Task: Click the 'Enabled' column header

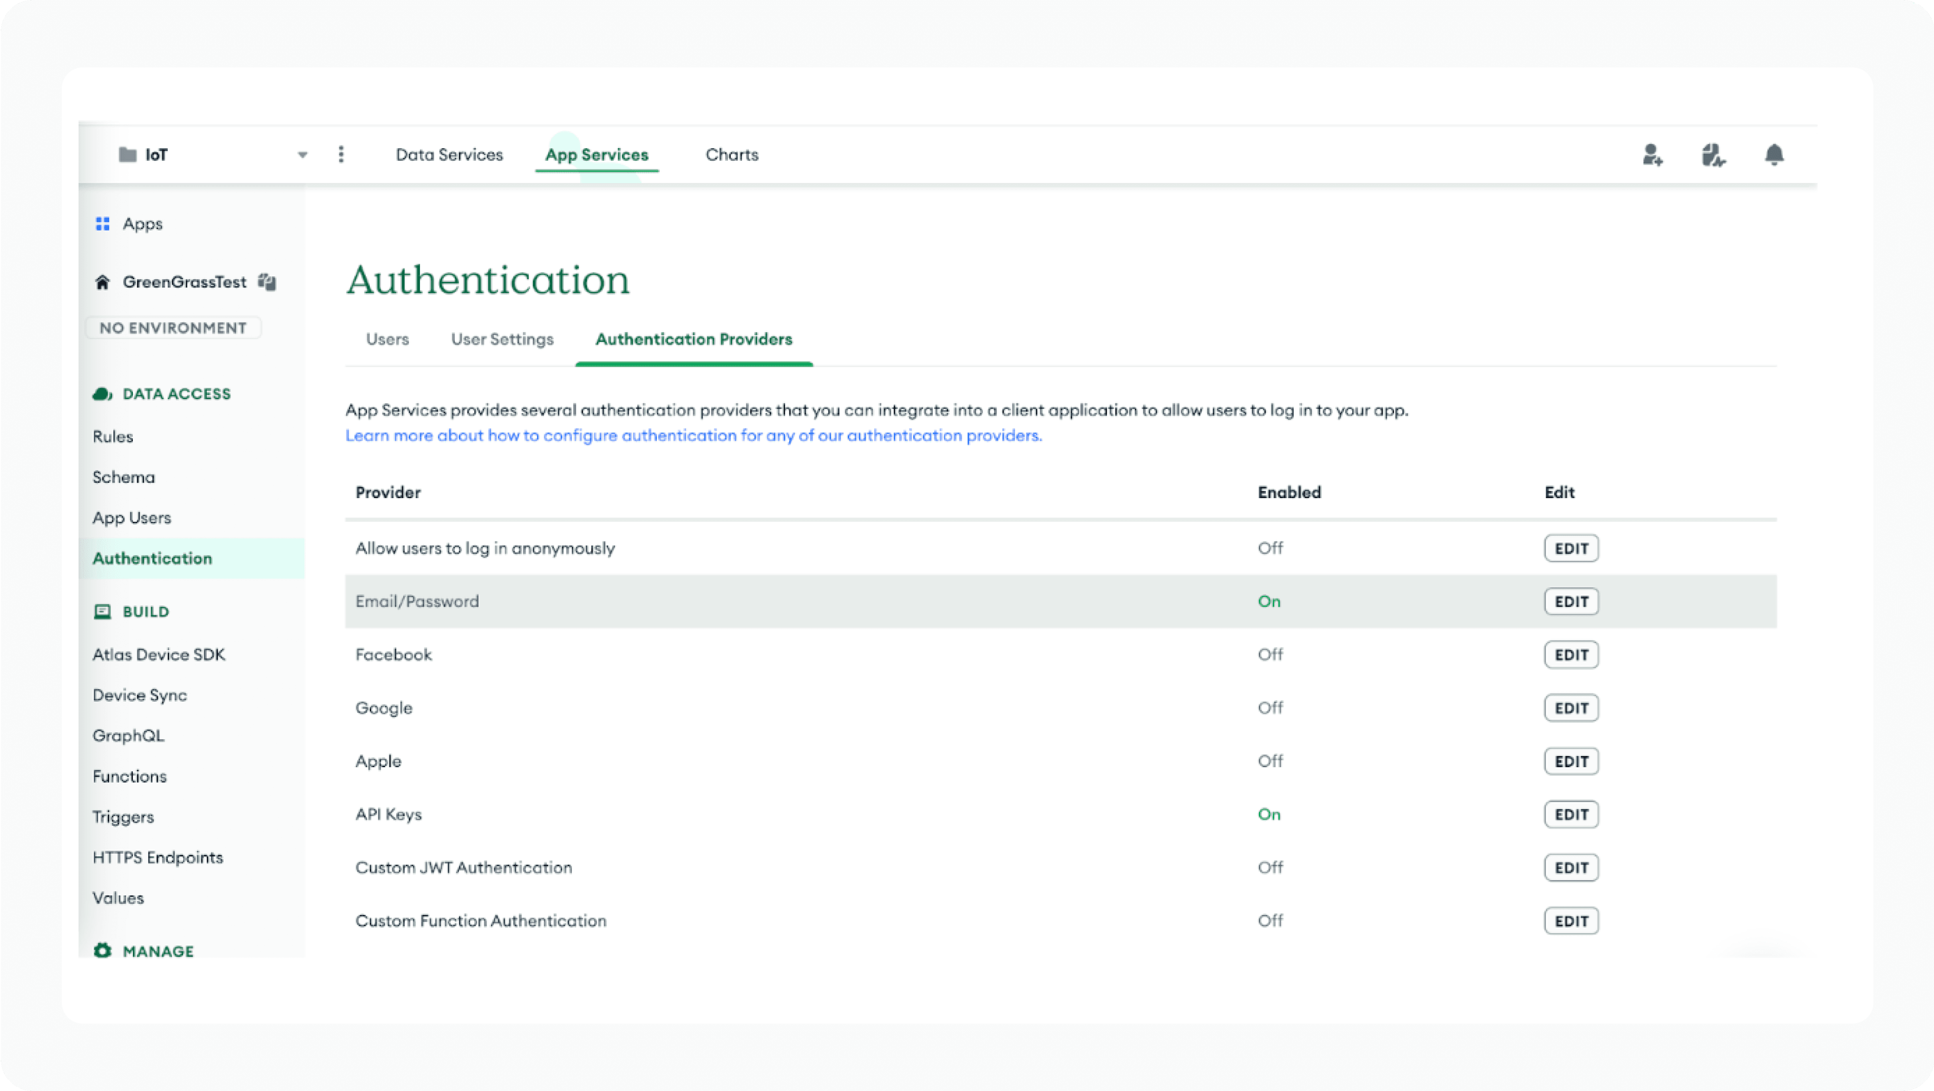Action: click(x=1289, y=493)
